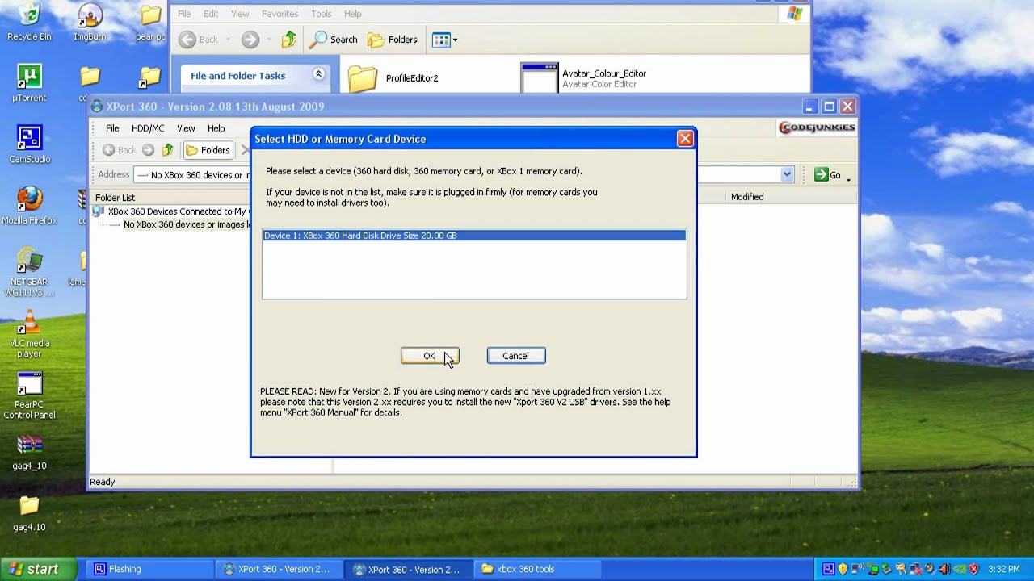Click the Forward arrow in Explorer window
Image resolution: width=1034 pixels, height=581 pixels.
pyautogui.click(x=250, y=40)
